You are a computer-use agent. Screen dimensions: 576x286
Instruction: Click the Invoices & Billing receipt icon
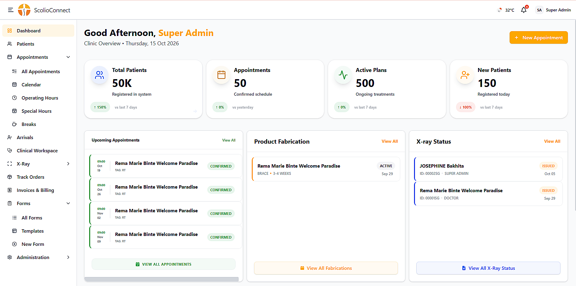click(10, 190)
